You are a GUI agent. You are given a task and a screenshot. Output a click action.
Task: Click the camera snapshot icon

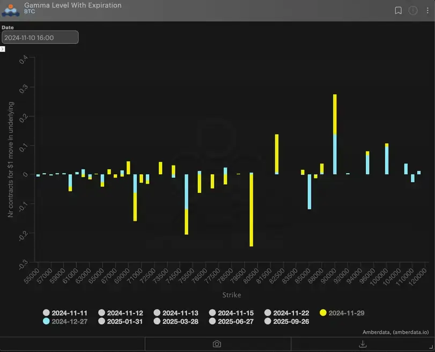[217, 344]
